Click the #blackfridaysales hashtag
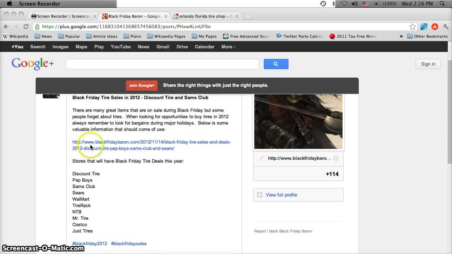Screen dimensions: 452x254 click(129, 243)
